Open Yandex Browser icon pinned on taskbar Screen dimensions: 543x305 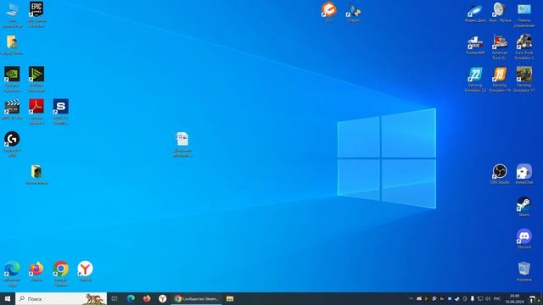click(162, 298)
